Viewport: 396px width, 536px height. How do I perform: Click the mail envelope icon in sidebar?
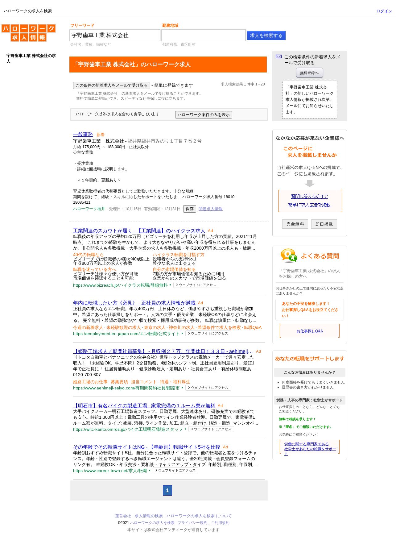(279, 56)
